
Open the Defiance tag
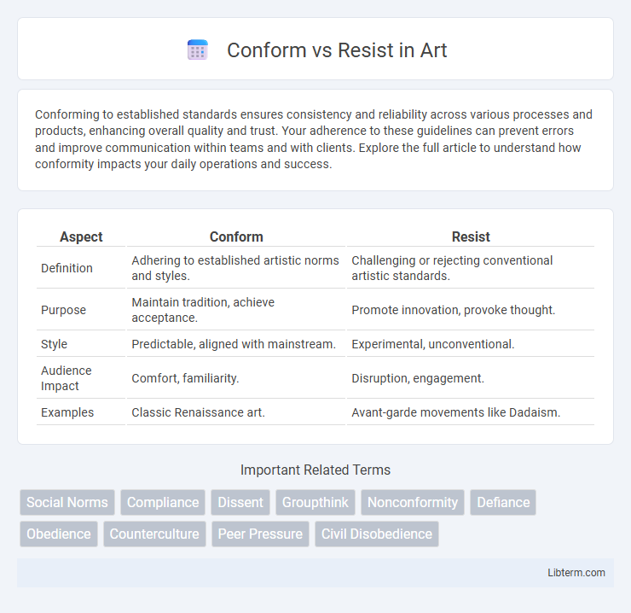click(x=503, y=502)
